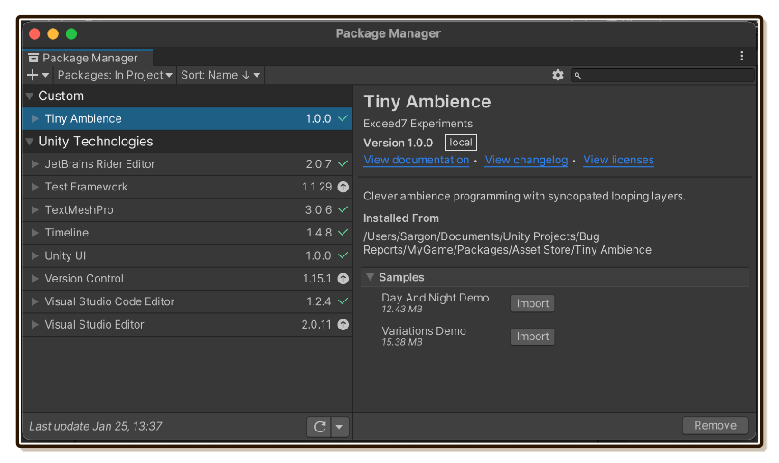Select the Version Control package
The height and width of the screenshot is (463, 779).
click(187, 278)
